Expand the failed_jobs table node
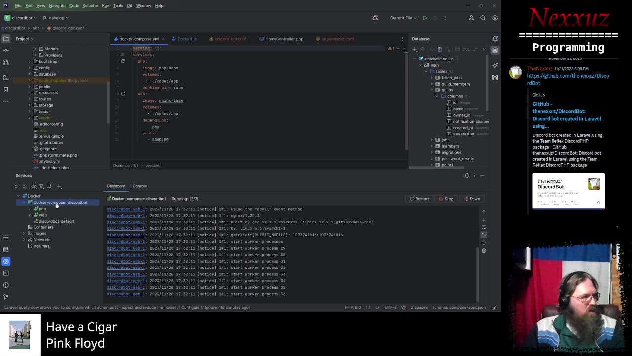This screenshot has width=632, height=356. tap(432, 78)
